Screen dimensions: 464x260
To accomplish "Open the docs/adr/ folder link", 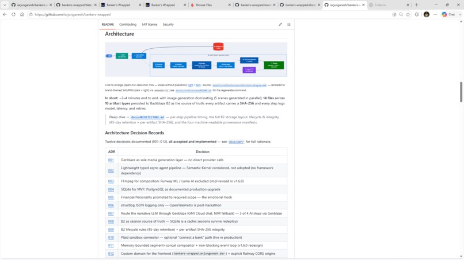I will click(236, 142).
